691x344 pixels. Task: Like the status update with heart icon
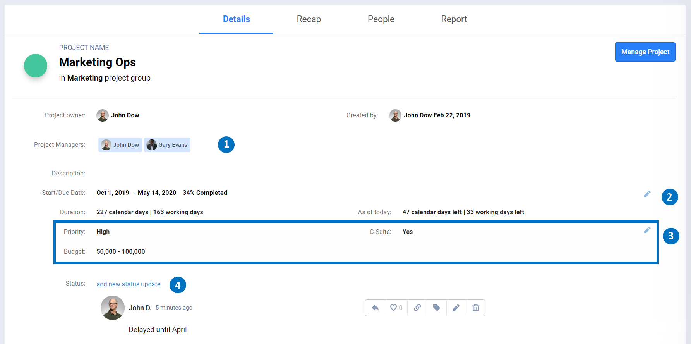[396, 308]
